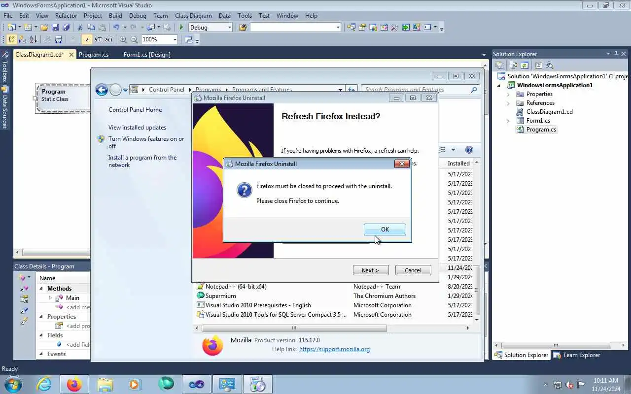Screen dimensions: 631x394
Task: Click the Start Debugging green arrow
Action: point(181,28)
